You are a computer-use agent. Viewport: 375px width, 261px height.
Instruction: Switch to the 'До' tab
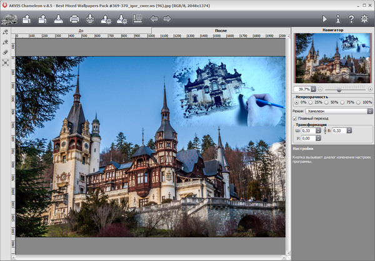coord(81,30)
